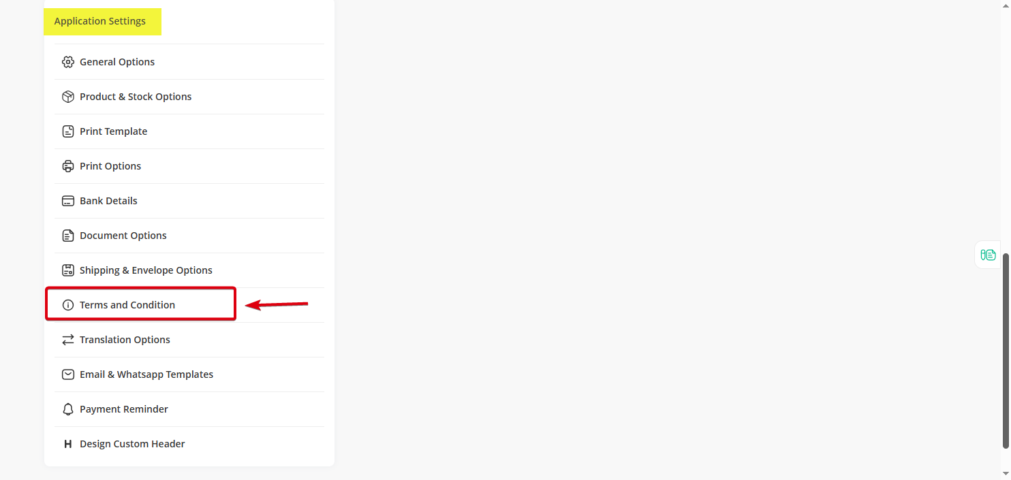This screenshot has width=1011, height=480.
Task: Open Email & Whatsapp Templates
Action: point(189,374)
